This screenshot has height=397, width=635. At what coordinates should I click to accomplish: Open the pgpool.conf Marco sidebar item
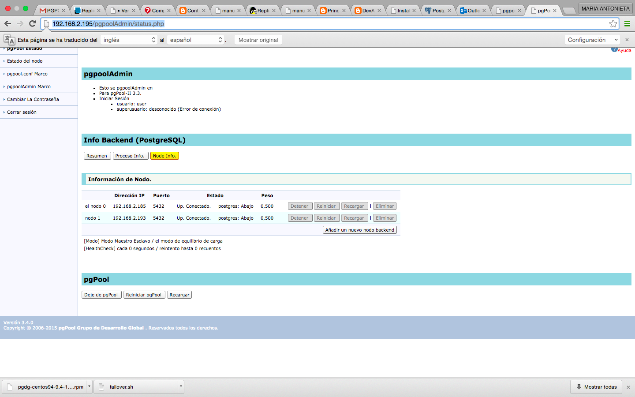27,74
